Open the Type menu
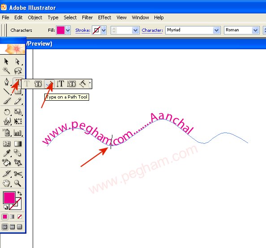 pos(53,17)
